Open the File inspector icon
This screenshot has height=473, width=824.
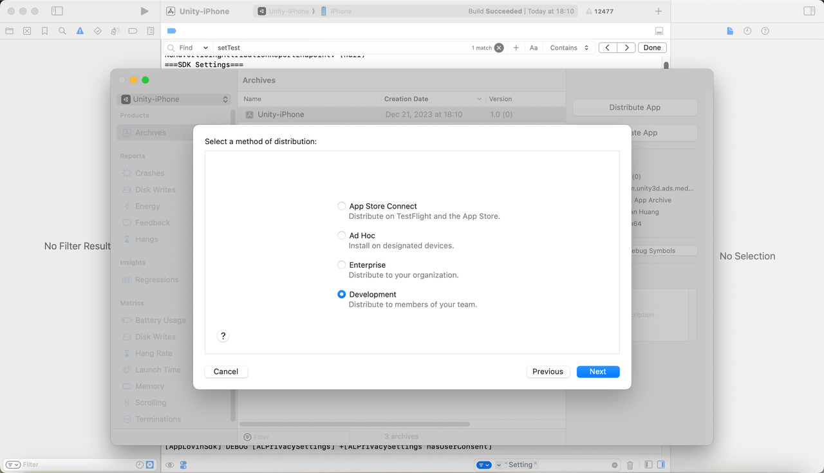tap(730, 31)
